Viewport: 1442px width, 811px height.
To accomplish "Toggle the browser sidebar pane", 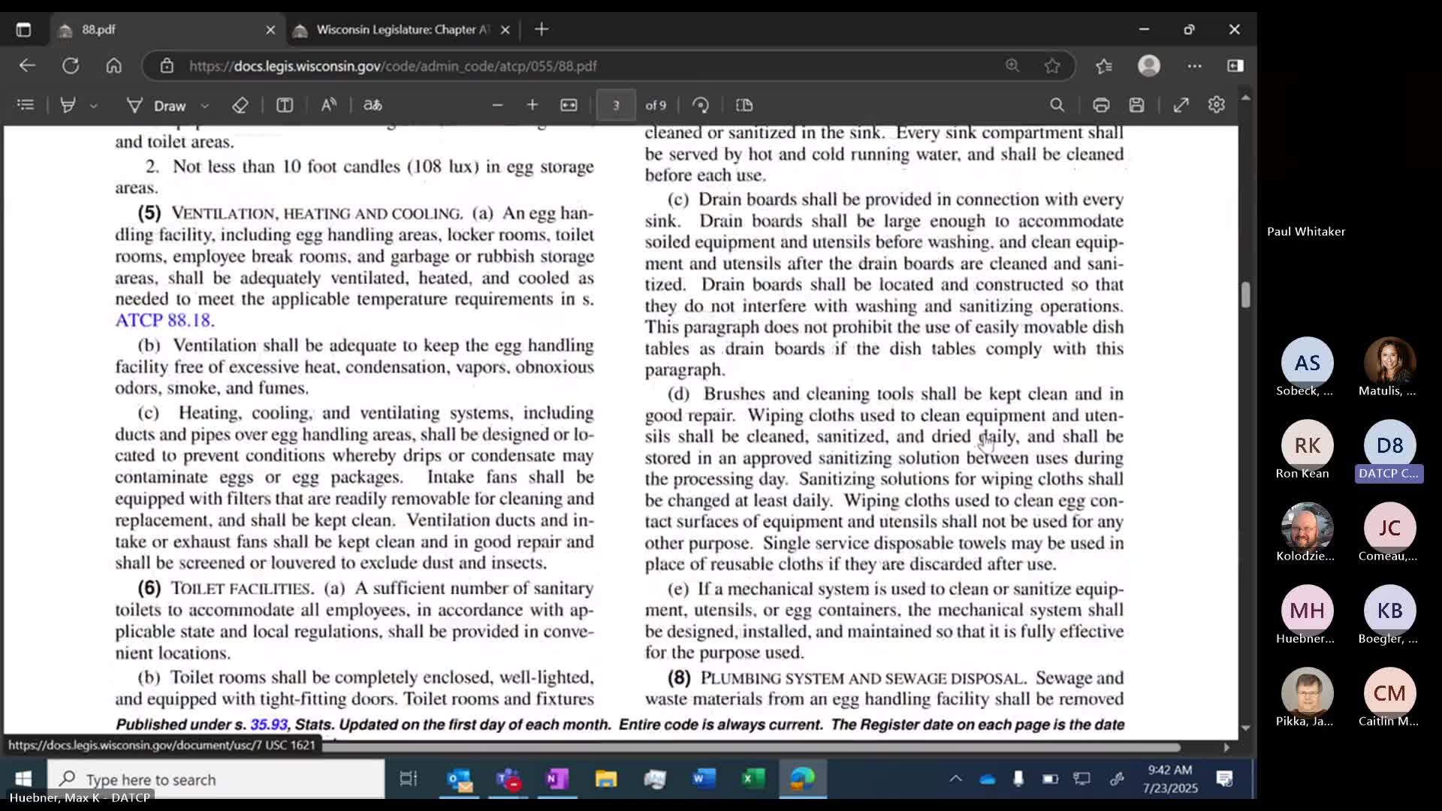I will click(1235, 66).
